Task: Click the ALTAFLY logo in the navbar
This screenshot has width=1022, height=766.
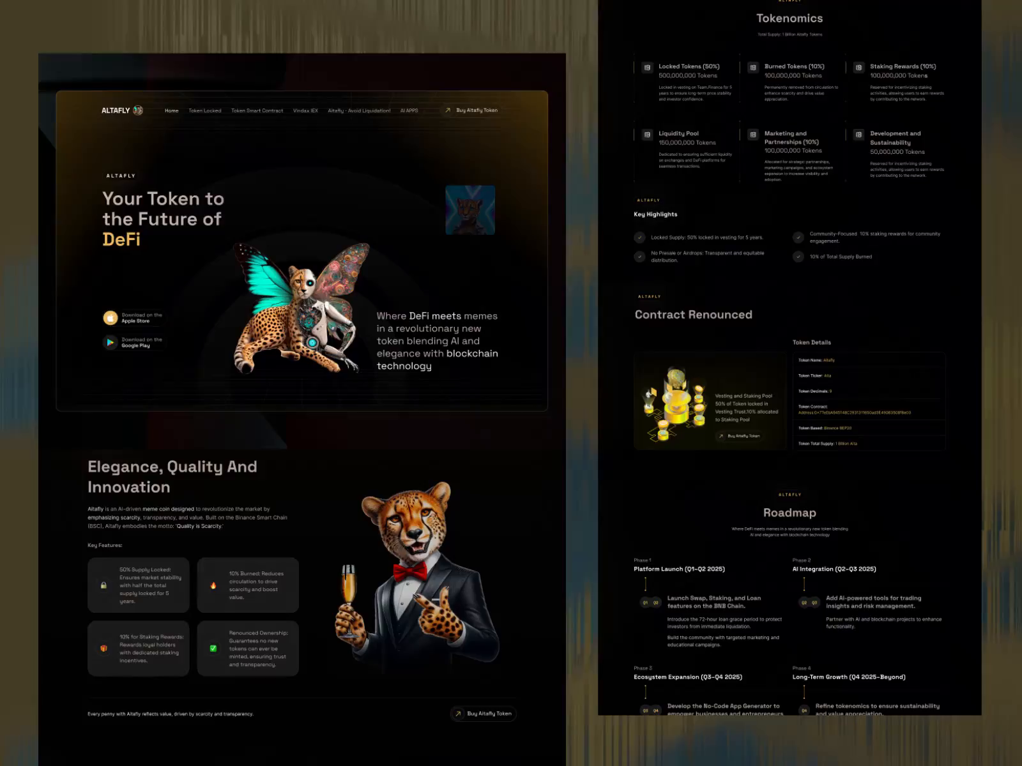Action: (122, 110)
